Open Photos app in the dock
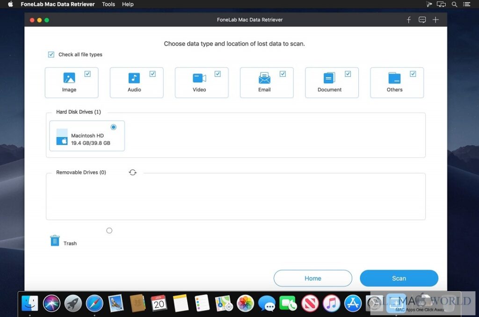The width and height of the screenshot is (479, 317). 245,303
